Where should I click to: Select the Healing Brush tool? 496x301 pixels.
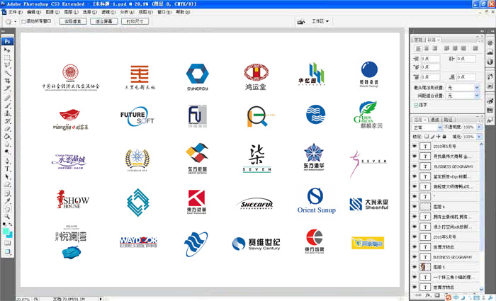click(x=7, y=98)
